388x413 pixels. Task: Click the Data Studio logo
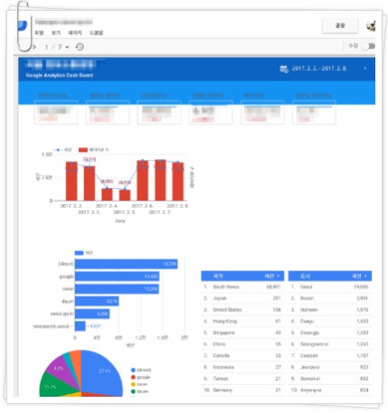23,25
